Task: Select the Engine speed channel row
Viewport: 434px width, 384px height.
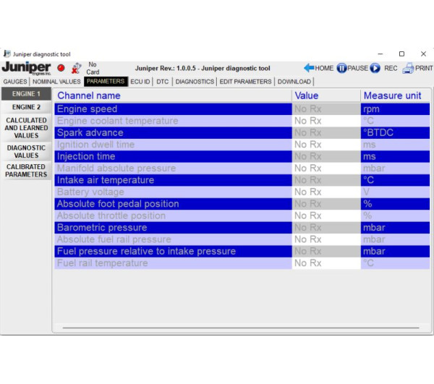Action: coord(174,109)
